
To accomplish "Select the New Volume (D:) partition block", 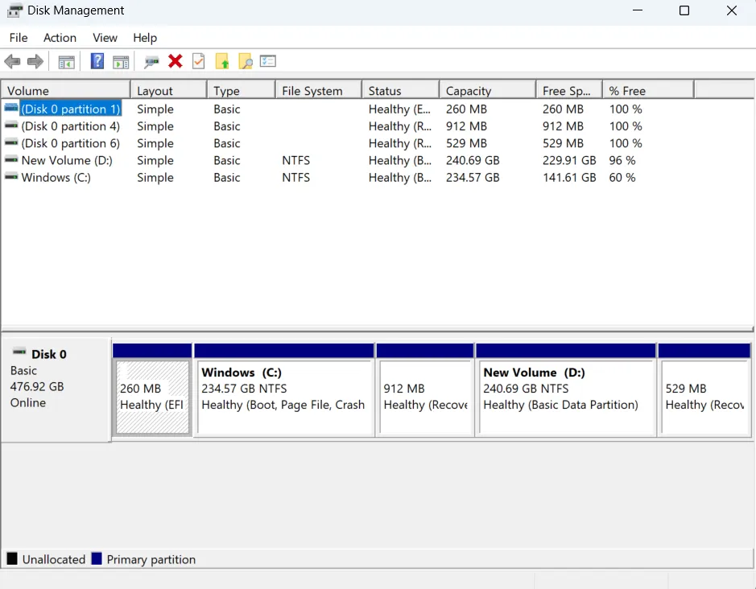I will tap(566, 397).
